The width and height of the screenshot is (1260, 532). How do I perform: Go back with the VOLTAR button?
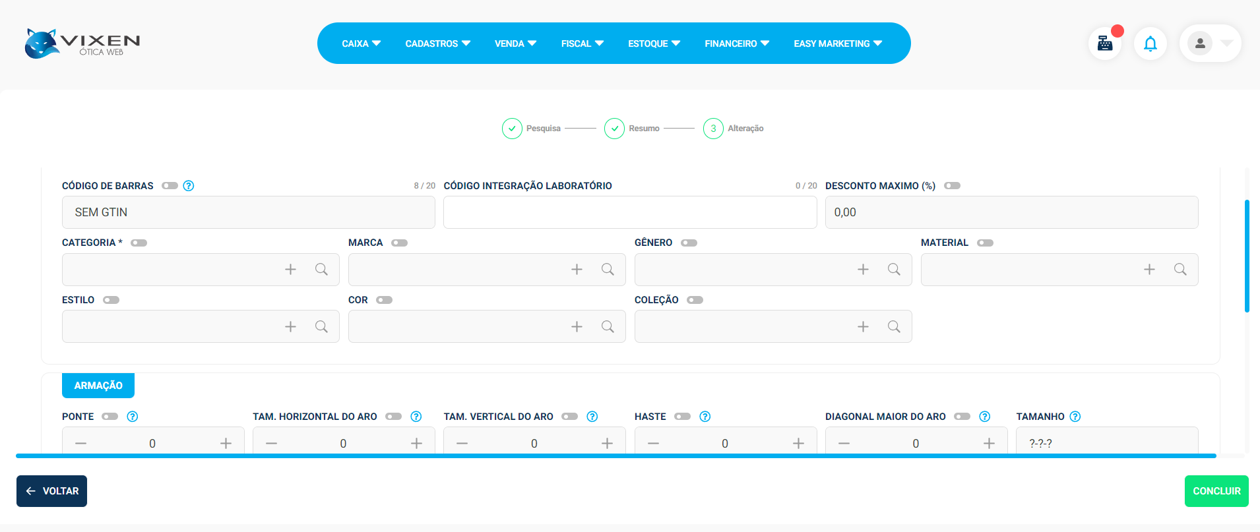[x=51, y=491]
